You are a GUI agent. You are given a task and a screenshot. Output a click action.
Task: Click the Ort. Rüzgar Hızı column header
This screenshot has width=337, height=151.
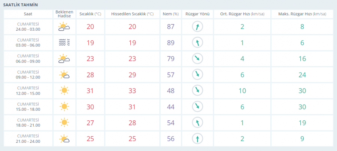coord(242,14)
